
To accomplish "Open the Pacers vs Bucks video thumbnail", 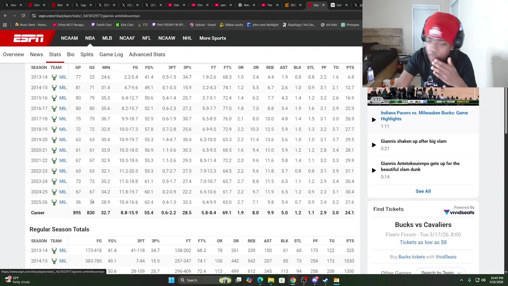I will (423, 96).
